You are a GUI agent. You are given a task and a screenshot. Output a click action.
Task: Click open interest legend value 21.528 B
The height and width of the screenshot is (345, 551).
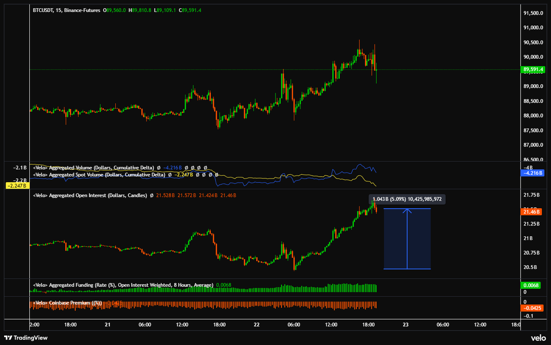pyautogui.click(x=165, y=196)
